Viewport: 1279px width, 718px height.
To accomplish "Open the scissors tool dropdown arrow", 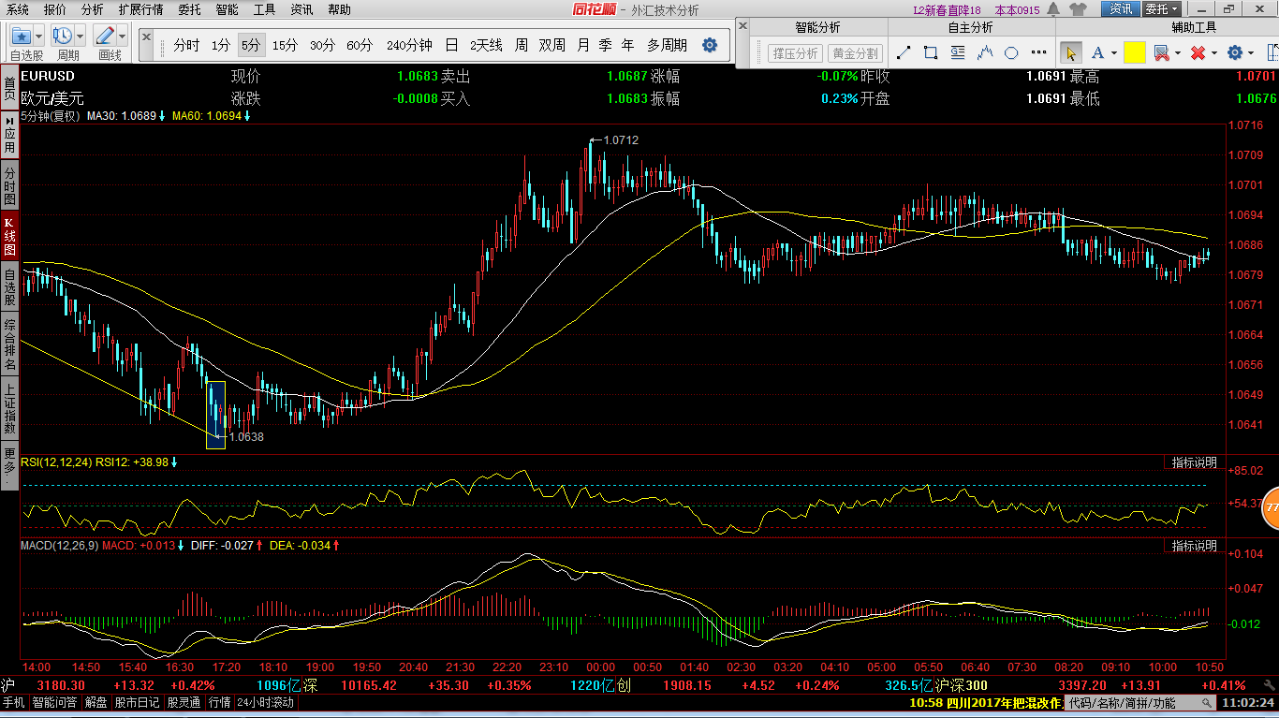I will coord(1177,53).
